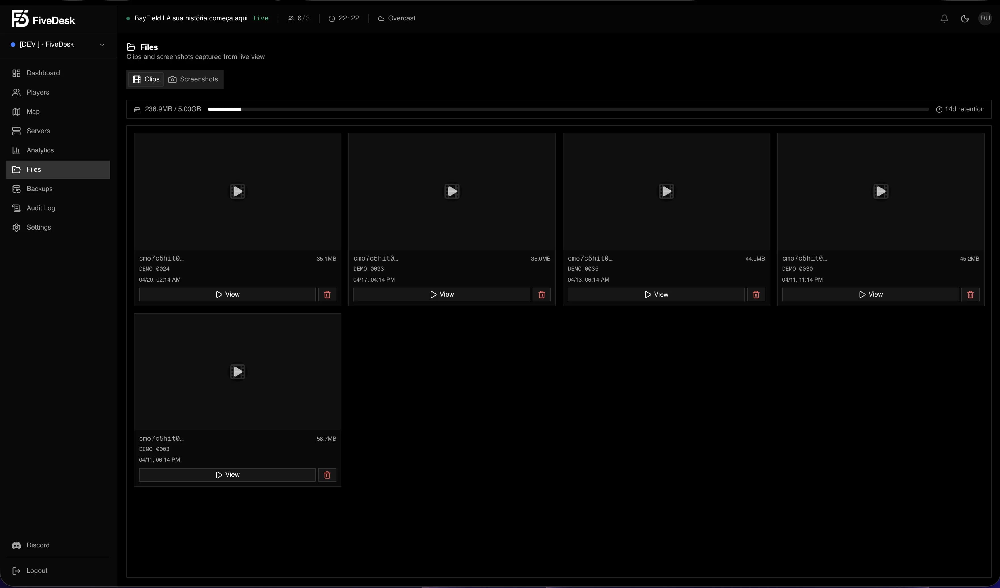
Task: View the DEMO_0035 clip
Action: coord(656,295)
